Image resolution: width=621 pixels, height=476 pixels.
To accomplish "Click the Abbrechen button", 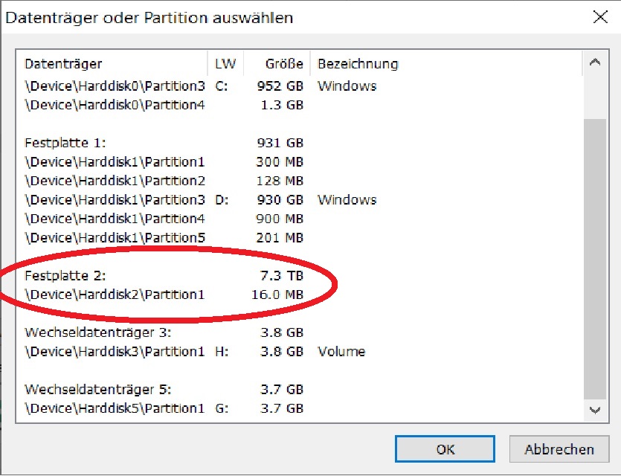I will pos(559,449).
